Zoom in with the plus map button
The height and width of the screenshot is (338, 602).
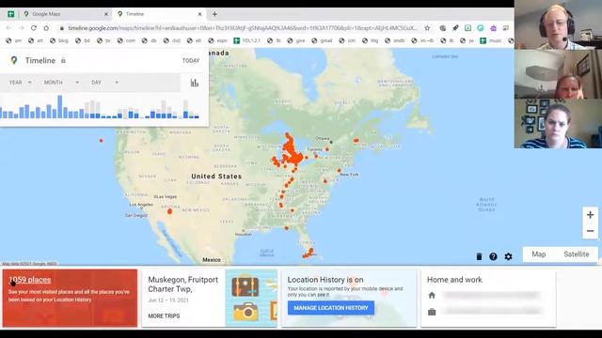590,215
